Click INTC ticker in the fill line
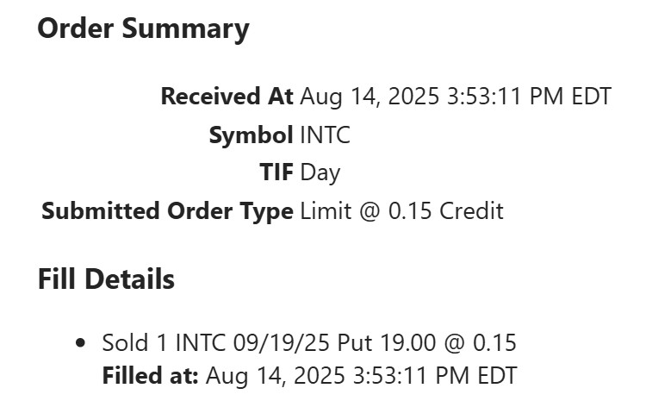646x407 pixels. (201, 343)
